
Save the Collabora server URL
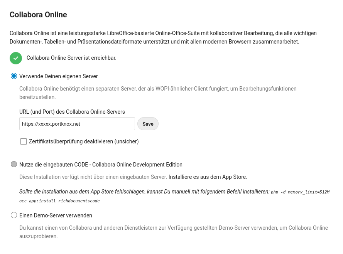148,124
